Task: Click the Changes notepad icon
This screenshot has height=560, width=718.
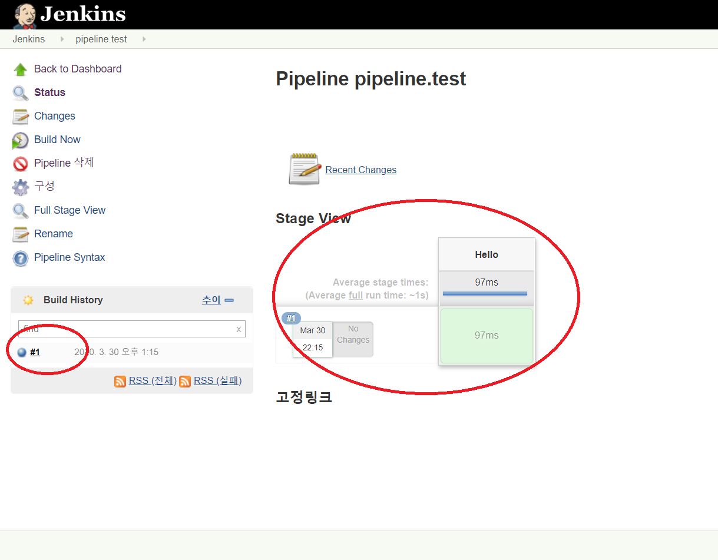Action: pos(21,117)
